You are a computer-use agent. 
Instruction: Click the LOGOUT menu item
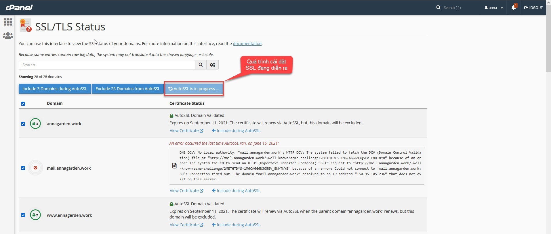533,8
